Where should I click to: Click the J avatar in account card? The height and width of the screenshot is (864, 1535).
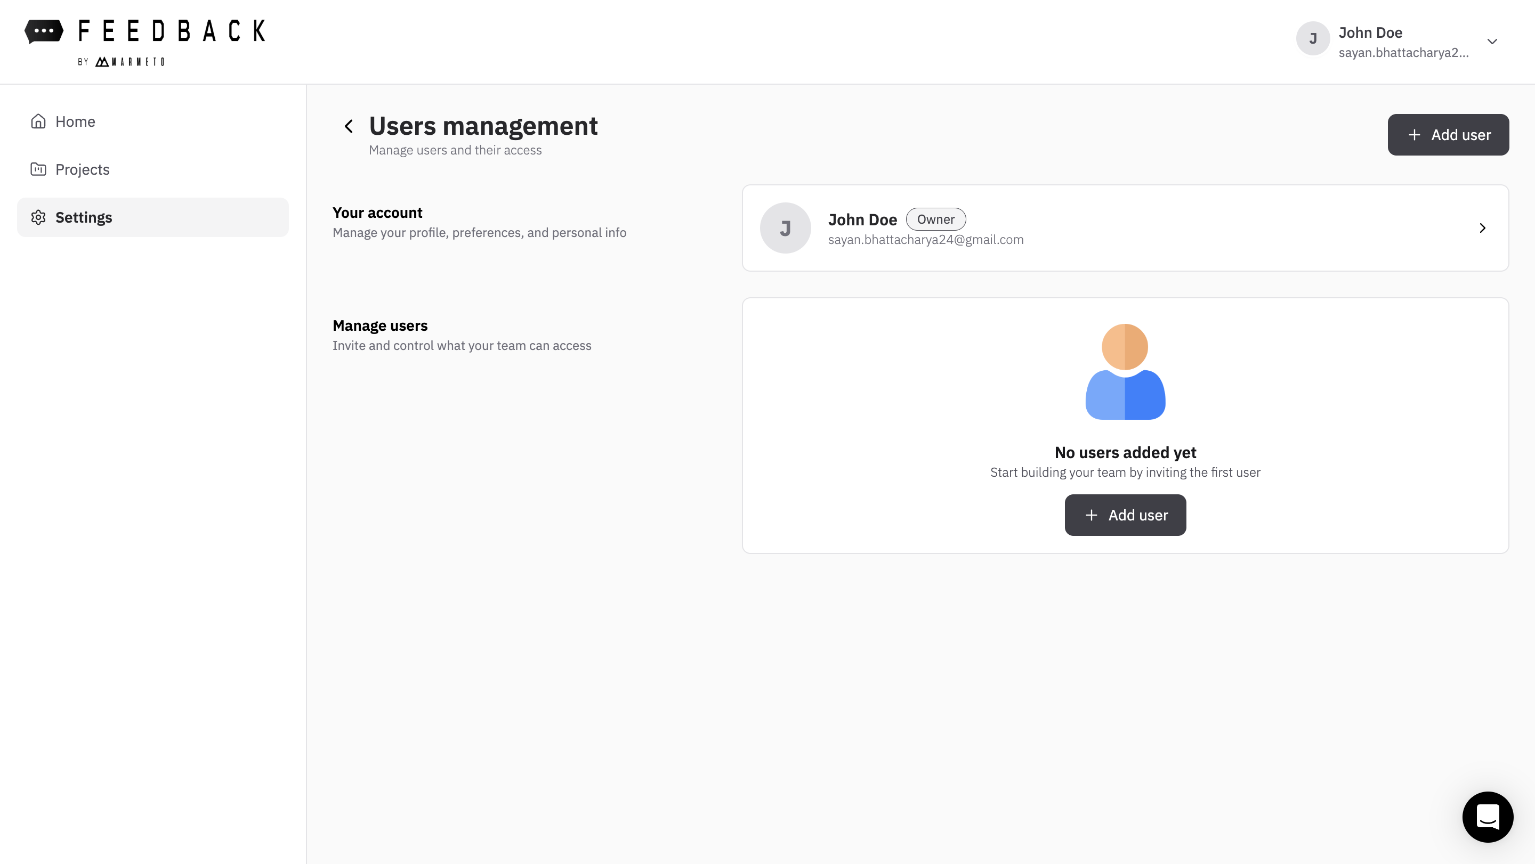pyautogui.click(x=785, y=227)
